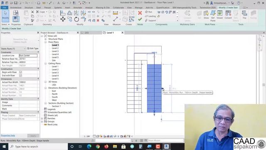Click the Cope geometry tool
266x150 pixels.
click(x=41, y=12)
